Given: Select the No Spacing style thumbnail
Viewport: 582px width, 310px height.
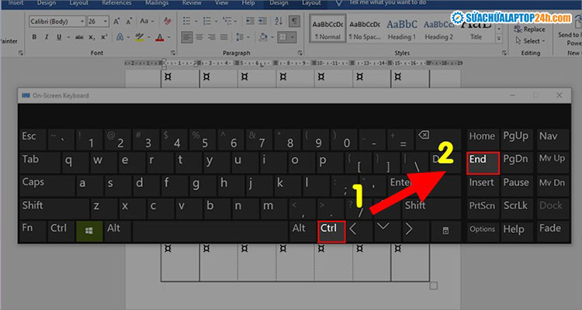Looking at the screenshot, I should point(365,29).
